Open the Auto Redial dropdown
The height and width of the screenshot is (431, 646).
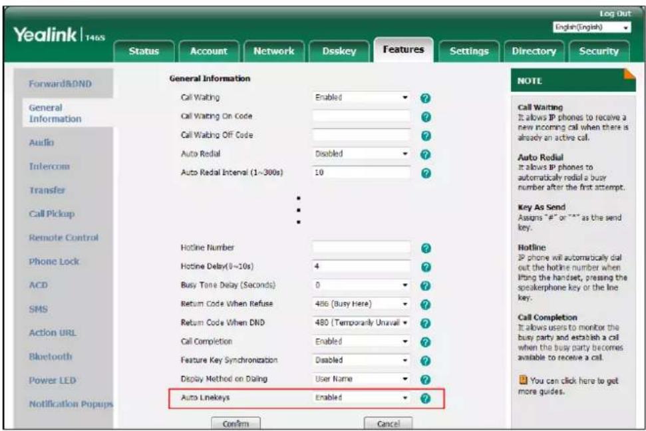pyautogui.click(x=361, y=154)
